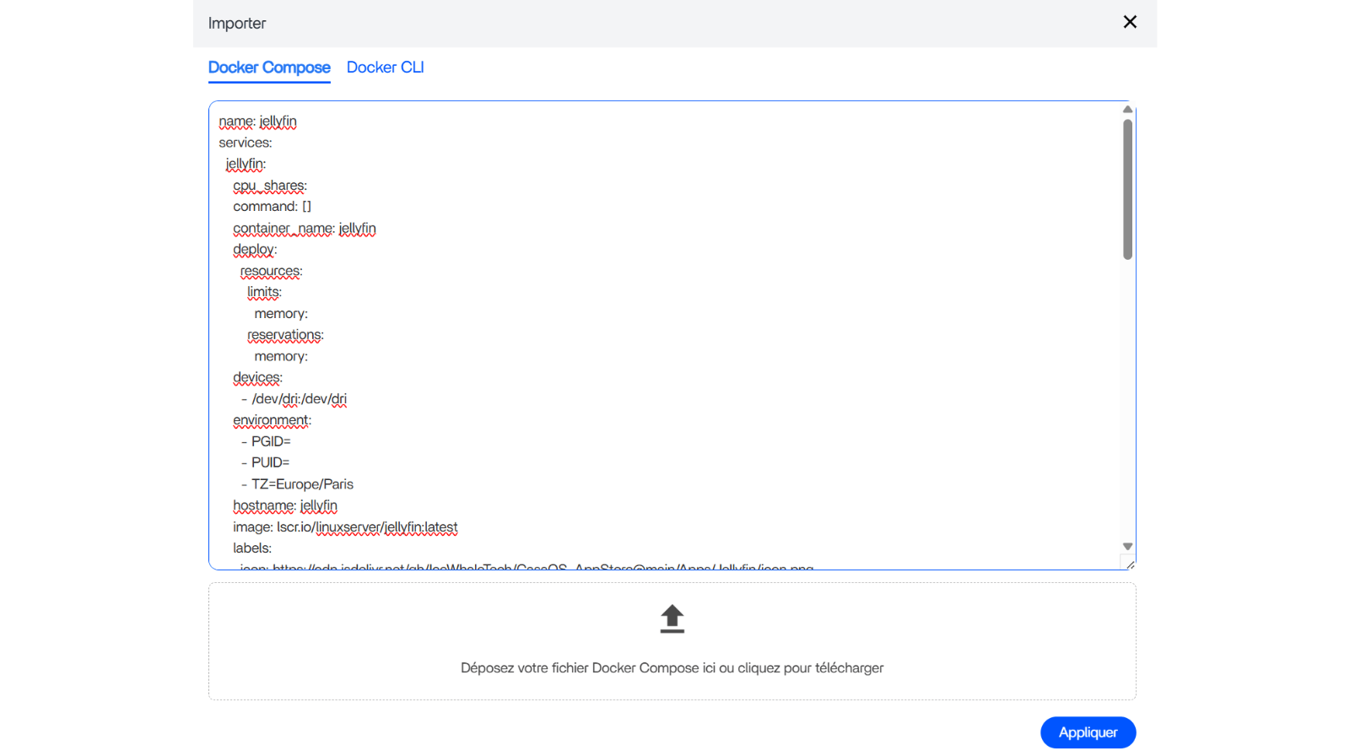The image size is (1350, 756).
Task: Switch to the Docker CLI tab
Action: (x=385, y=67)
